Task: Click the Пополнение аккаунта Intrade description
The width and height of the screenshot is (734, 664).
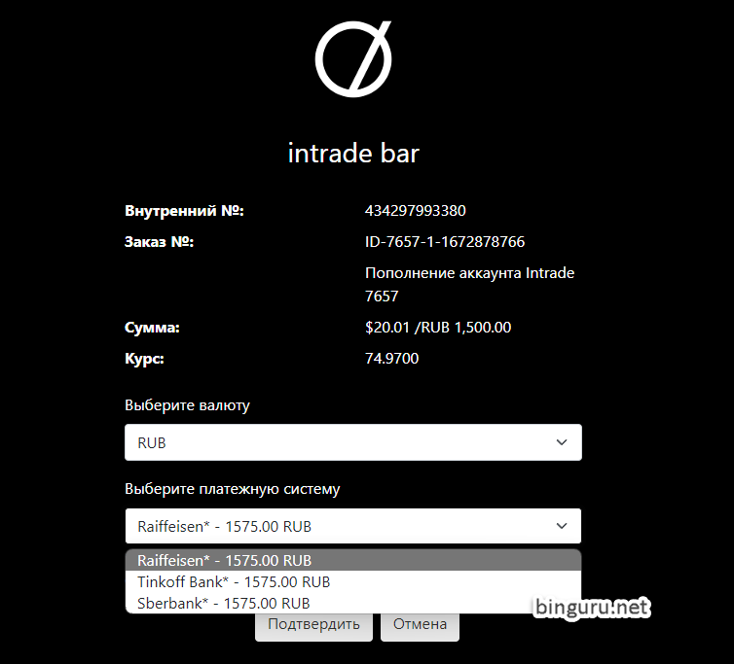Action: click(x=469, y=284)
